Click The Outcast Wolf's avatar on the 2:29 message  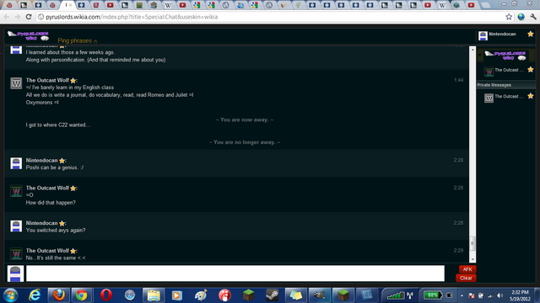(16, 253)
